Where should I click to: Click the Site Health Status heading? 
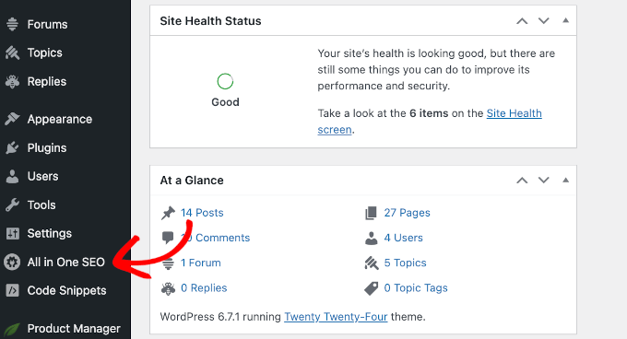coord(210,21)
